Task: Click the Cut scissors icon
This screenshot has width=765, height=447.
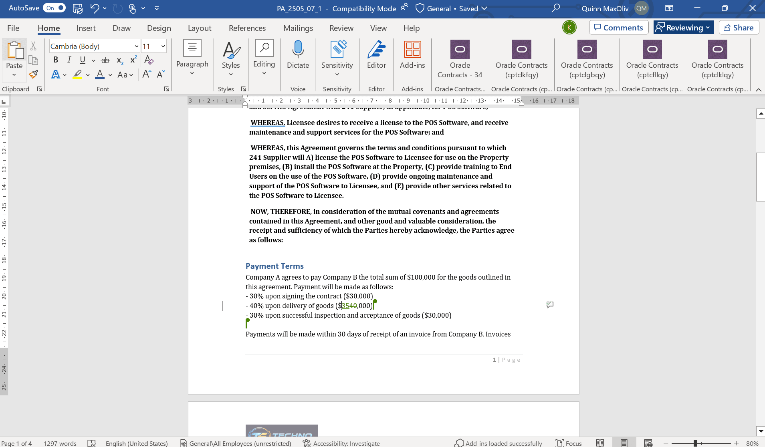Action: point(34,46)
